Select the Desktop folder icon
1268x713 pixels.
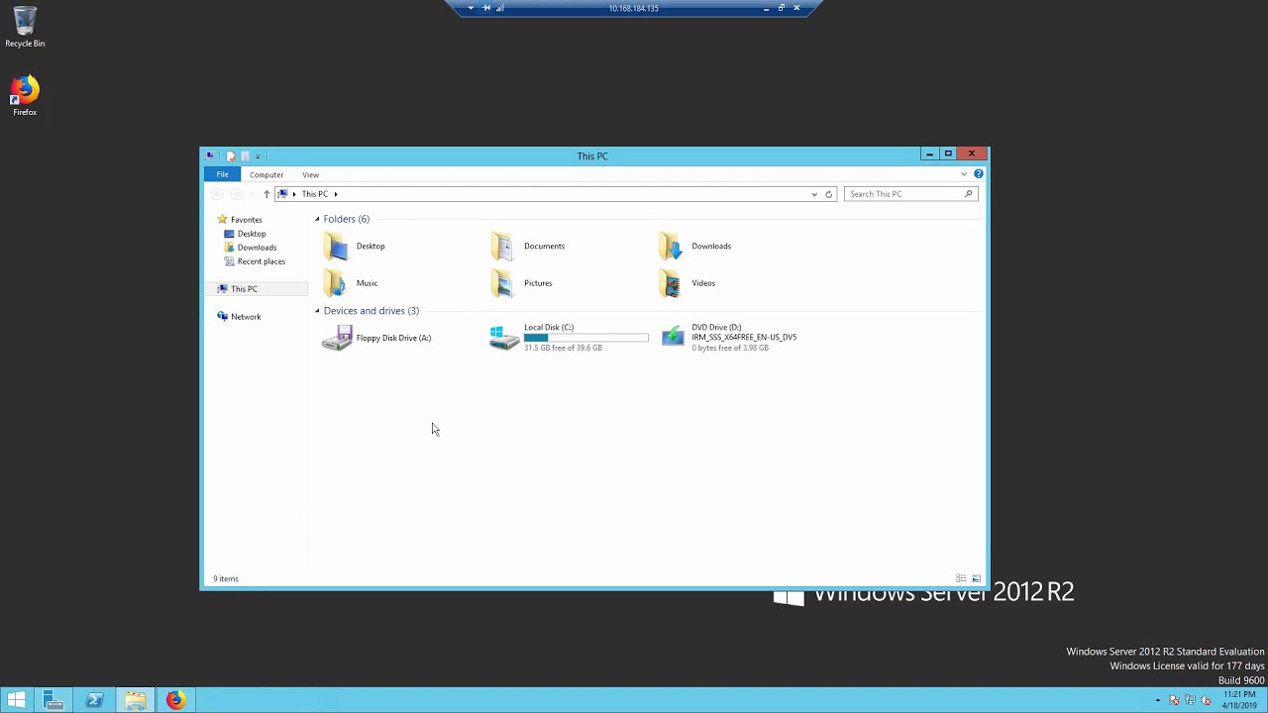pyautogui.click(x=337, y=247)
